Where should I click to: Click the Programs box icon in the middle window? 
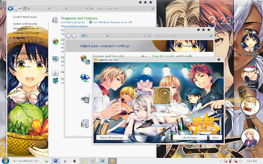(x=85, y=123)
